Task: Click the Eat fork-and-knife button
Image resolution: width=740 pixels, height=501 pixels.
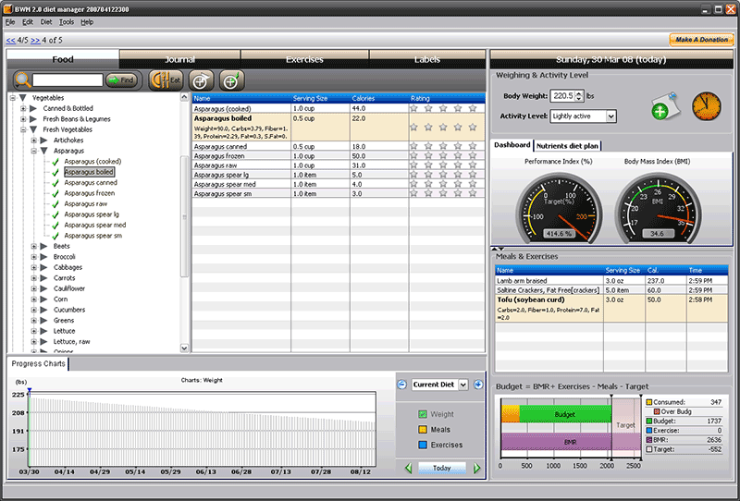Action: (x=166, y=80)
